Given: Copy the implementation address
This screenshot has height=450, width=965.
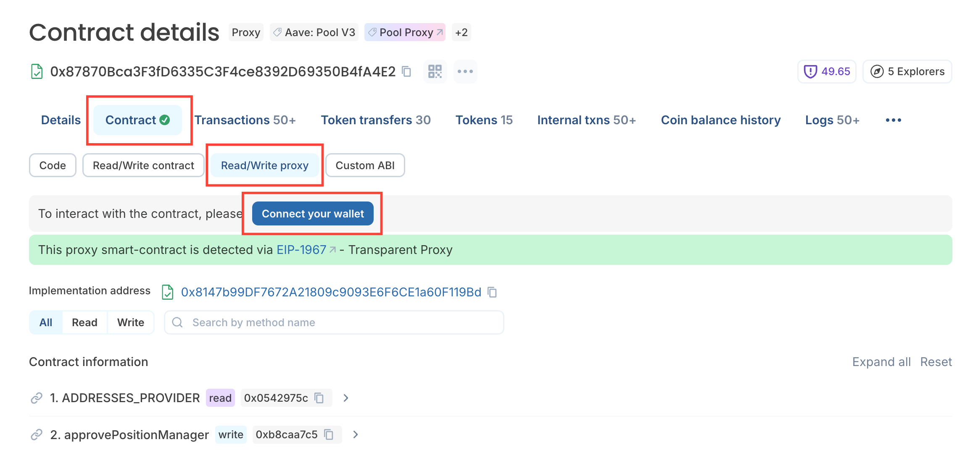Looking at the screenshot, I should pos(492,292).
